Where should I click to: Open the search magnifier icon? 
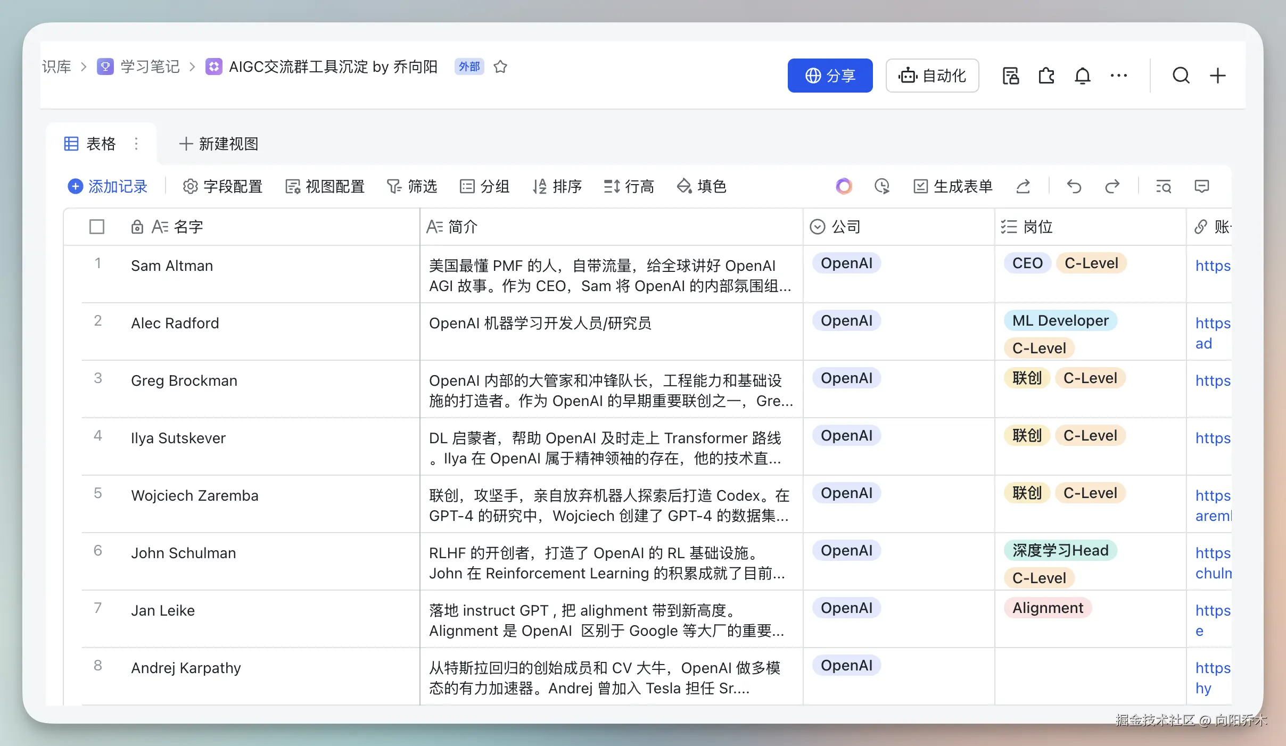click(x=1181, y=76)
